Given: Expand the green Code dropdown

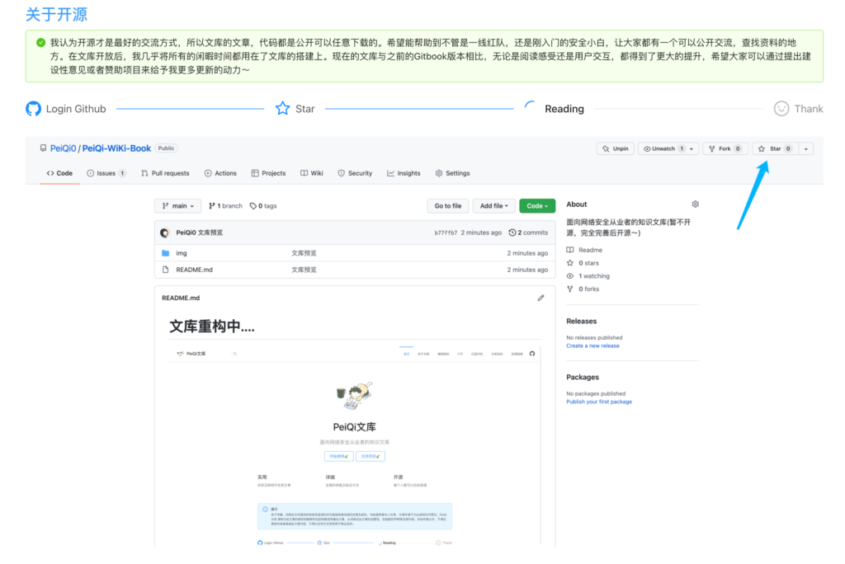Looking at the screenshot, I should coord(537,205).
